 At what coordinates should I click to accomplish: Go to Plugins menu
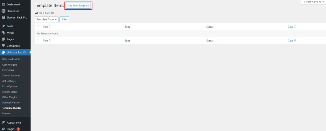11,129
